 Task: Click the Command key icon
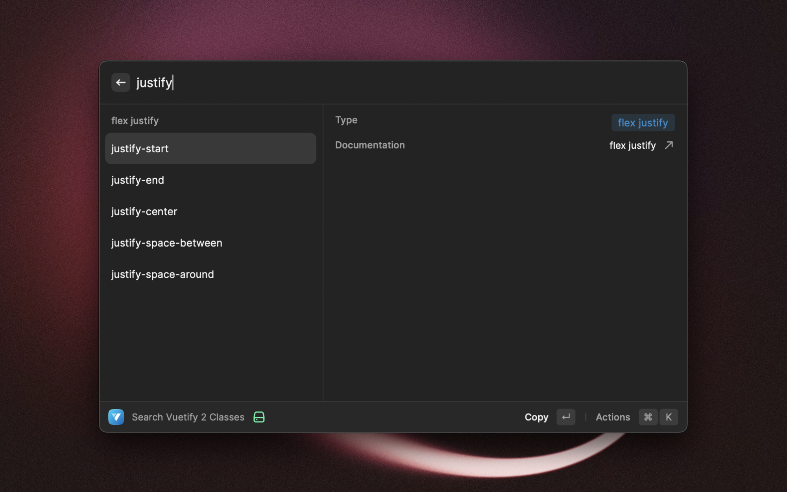[x=648, y=417]
